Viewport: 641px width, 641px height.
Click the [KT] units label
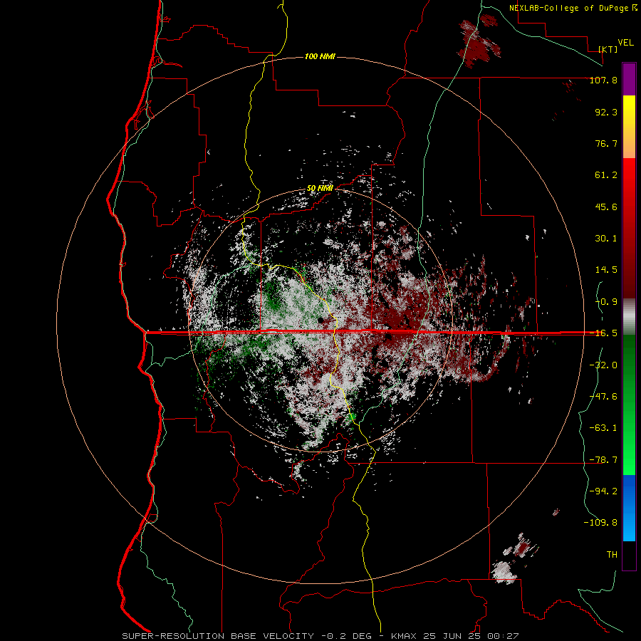(608, 49)
